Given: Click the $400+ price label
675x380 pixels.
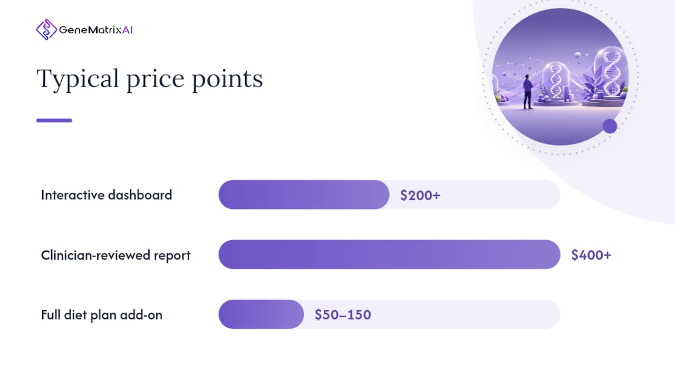Looking at the screenshot, I should pos(591,255).
